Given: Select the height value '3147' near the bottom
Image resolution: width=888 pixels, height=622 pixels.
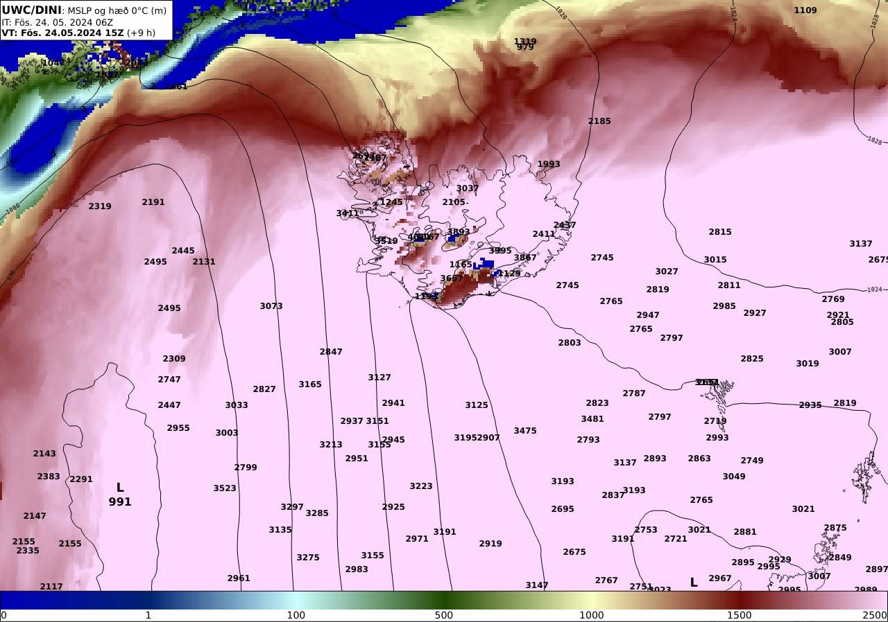Looking at the screenshot, I should tap(537, 585).
